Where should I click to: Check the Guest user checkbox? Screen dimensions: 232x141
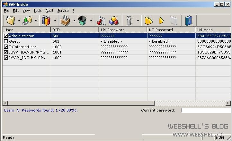[6, 41]
